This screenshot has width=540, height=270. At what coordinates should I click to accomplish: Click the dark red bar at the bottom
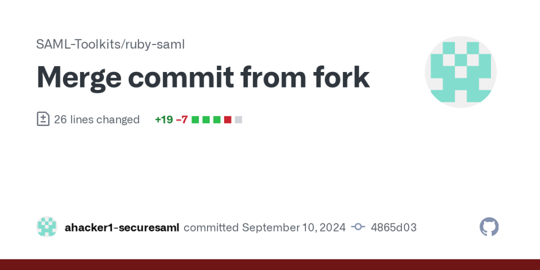pyautogui.click(x=270, y=264)
